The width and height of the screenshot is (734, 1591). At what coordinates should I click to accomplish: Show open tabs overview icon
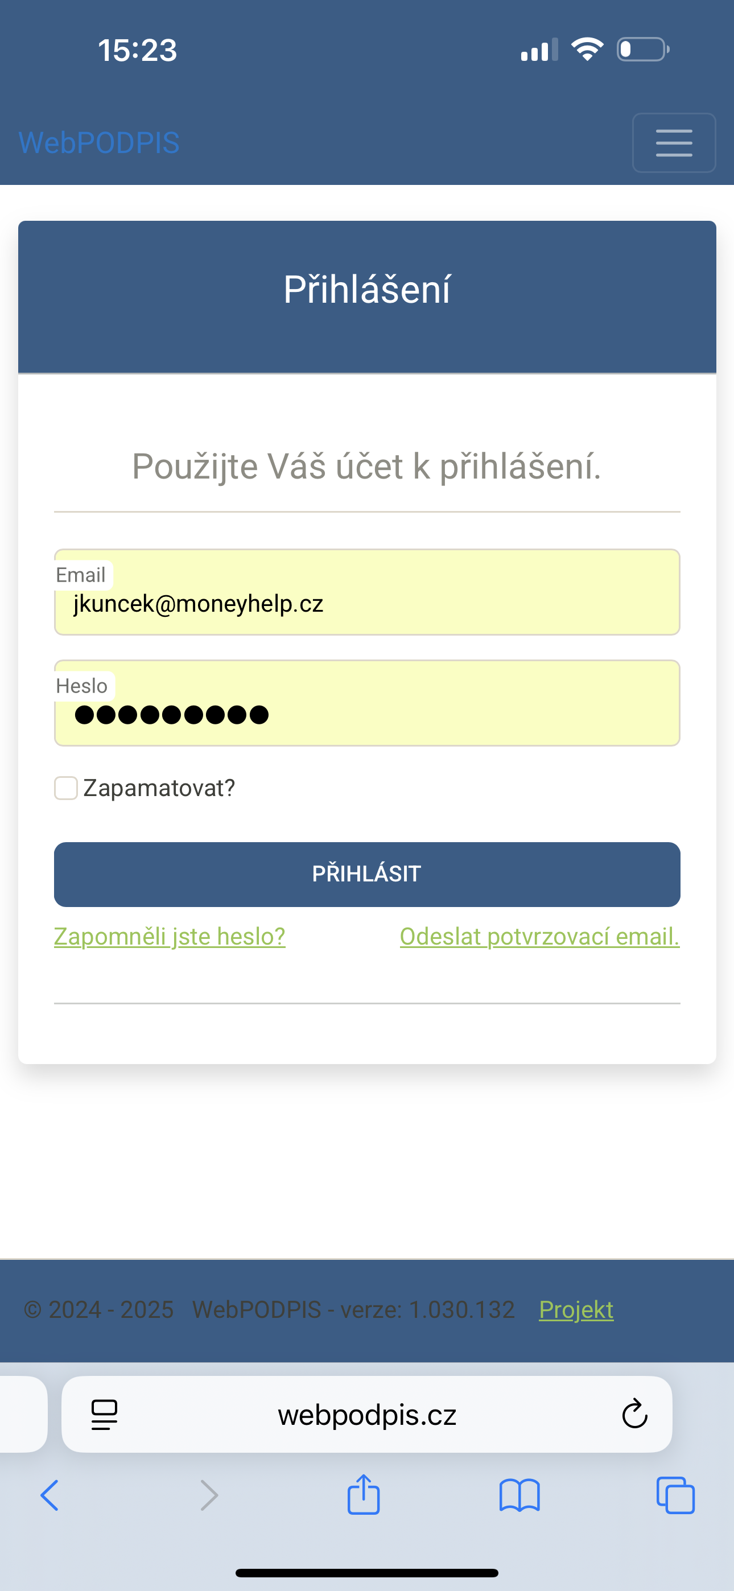(x=675, y=1495)
